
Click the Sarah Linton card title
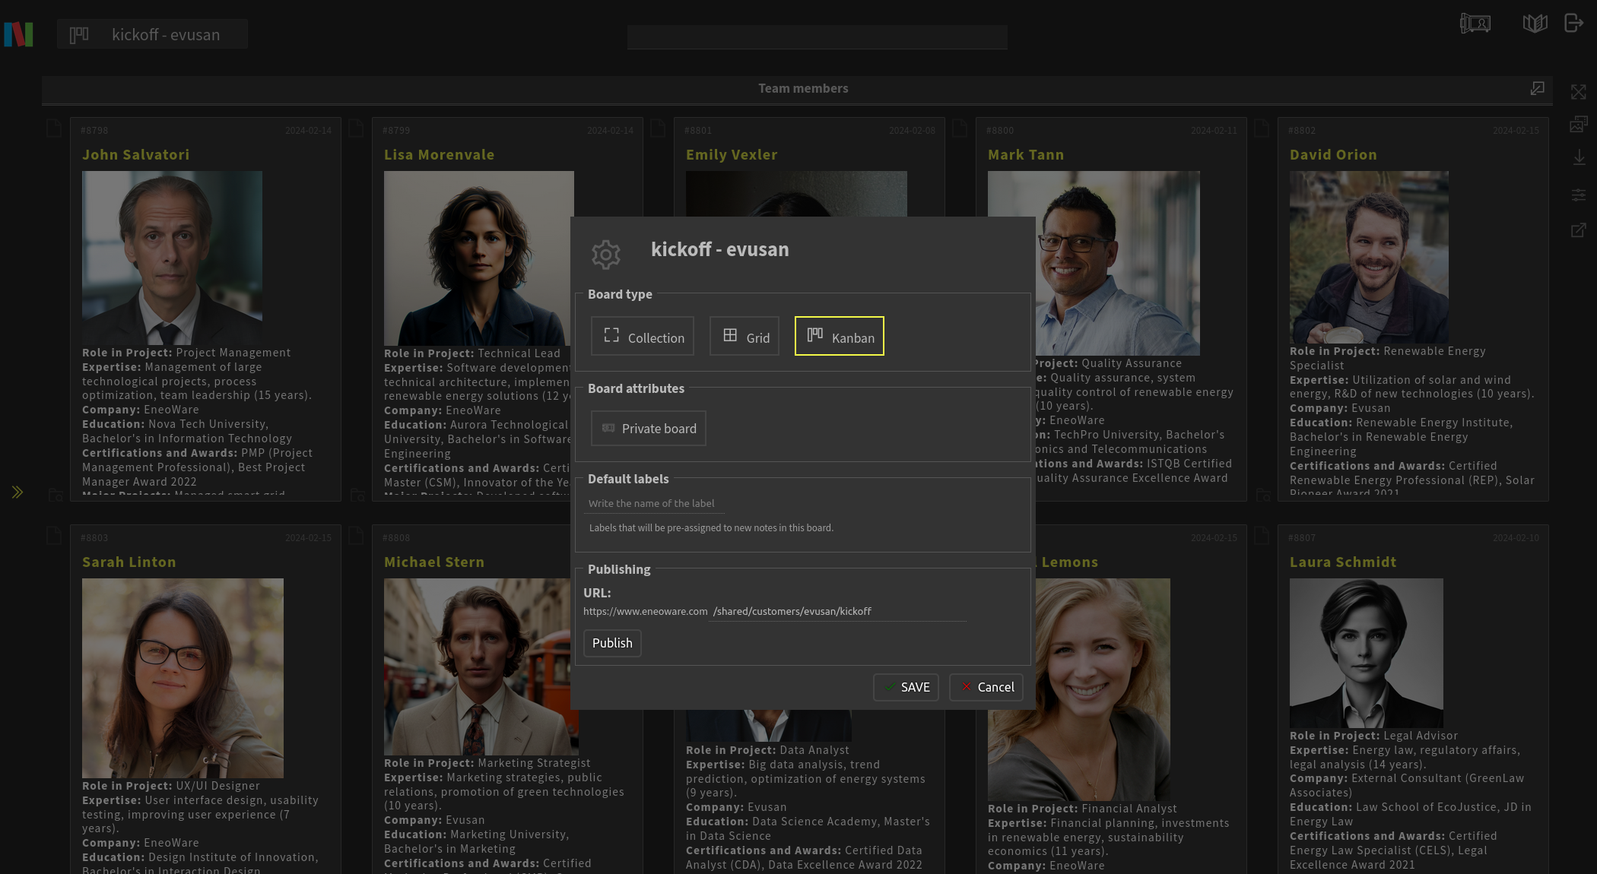point(129,562)
